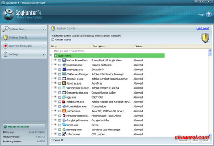Screen dimensions: 214x146
Task: Click the ctfmon.exe pen icon
Action: coord(64,134)
